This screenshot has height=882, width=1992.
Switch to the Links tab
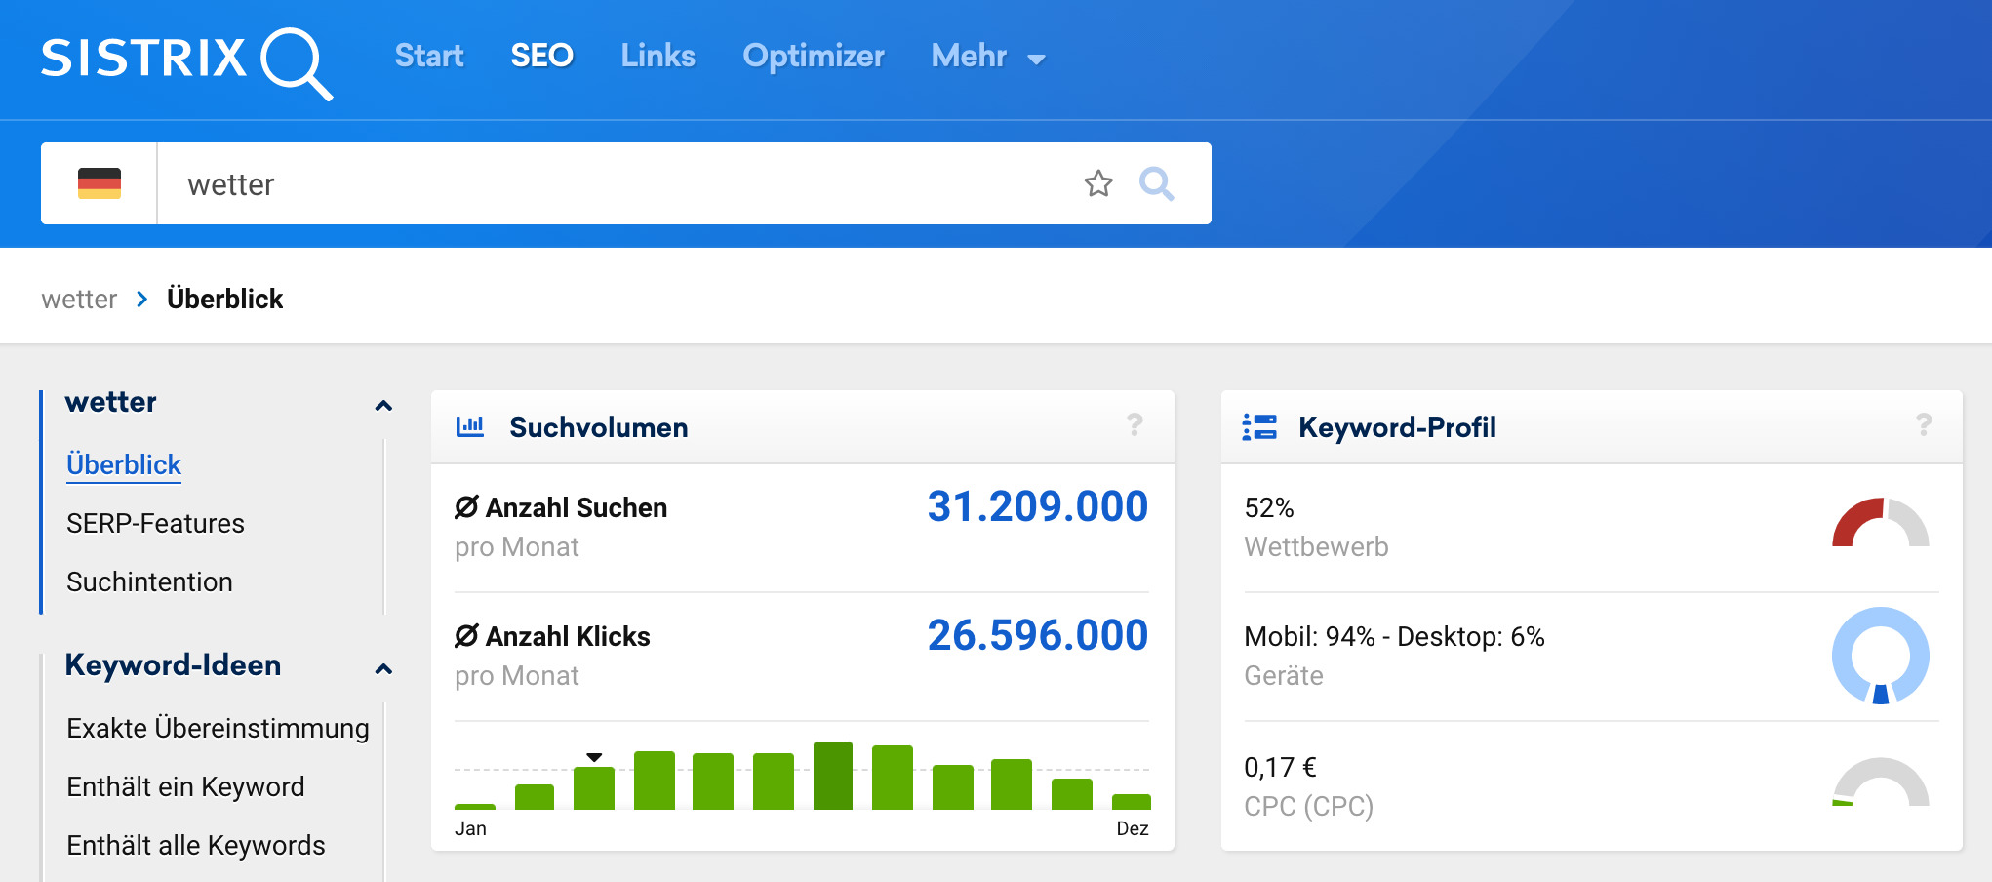(x=657, y=57)
